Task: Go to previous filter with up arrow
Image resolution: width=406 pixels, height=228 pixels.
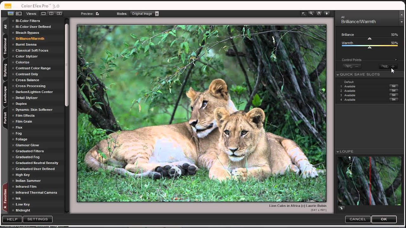Action: pyautogui.click(x=402, y=15)
